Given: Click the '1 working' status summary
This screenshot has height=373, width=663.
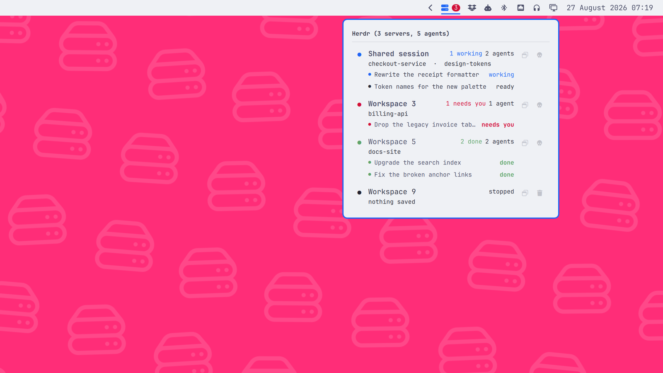Looking at the screenshot, I should point(466,54).
